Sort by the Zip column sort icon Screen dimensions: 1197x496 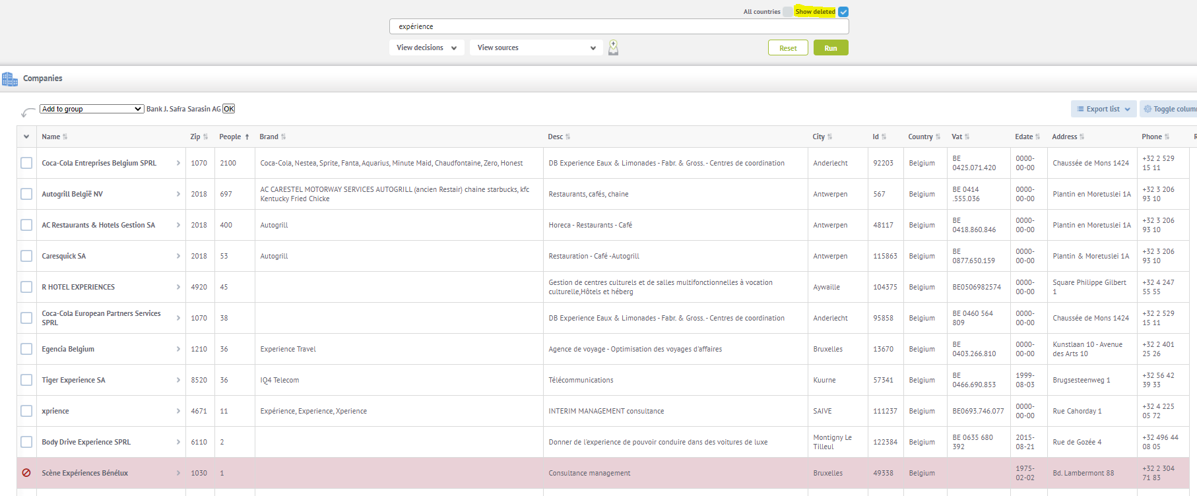[x=205, y=137]
